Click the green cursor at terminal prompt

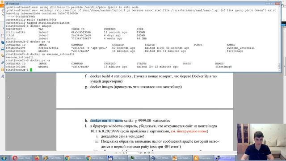(31, 70)
